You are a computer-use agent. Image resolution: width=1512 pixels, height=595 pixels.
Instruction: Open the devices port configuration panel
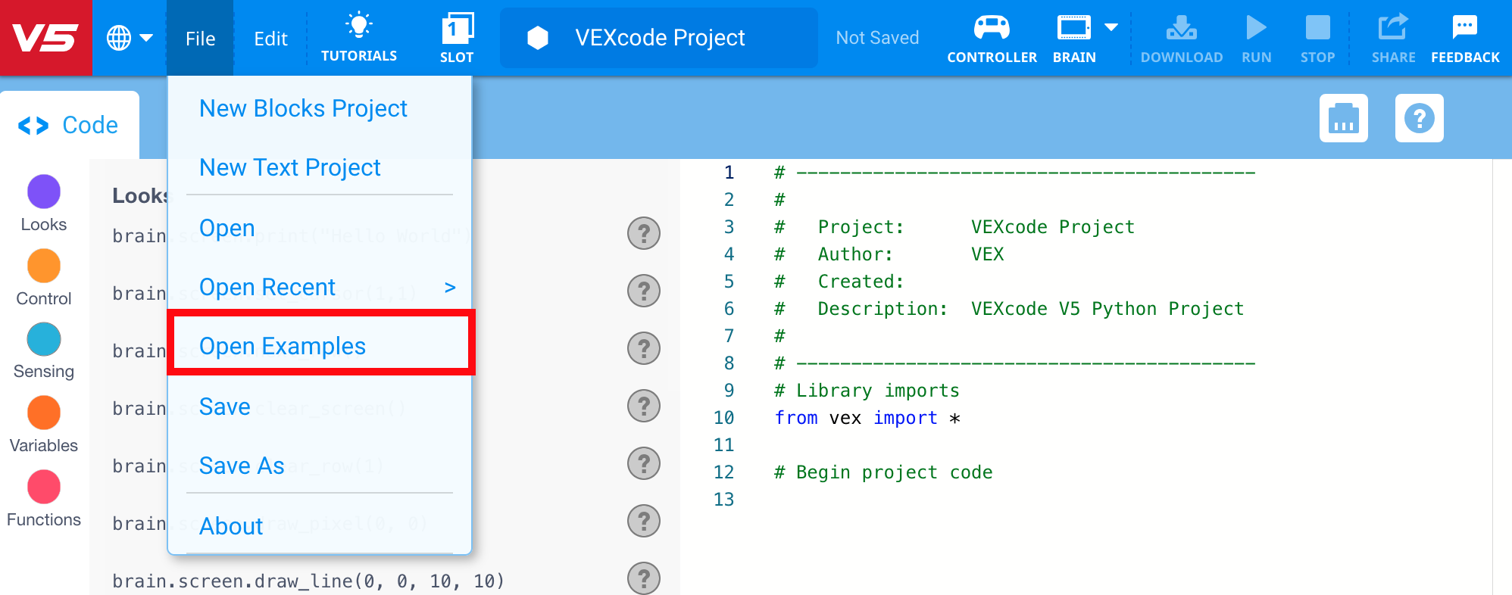click(x=1343, y=119)
